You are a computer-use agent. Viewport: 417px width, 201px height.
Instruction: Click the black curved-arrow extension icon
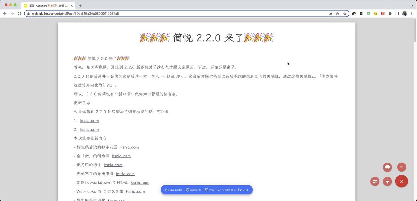pyautogui.click(x=354, y=14)
